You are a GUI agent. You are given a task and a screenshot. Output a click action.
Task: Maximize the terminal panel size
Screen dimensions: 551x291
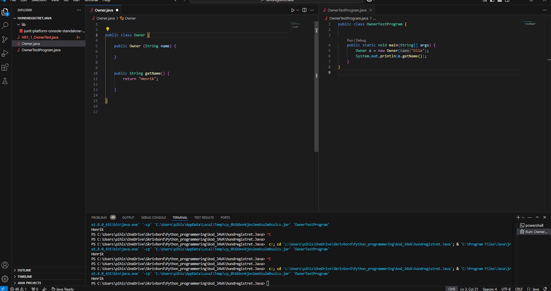coord(537,217)
